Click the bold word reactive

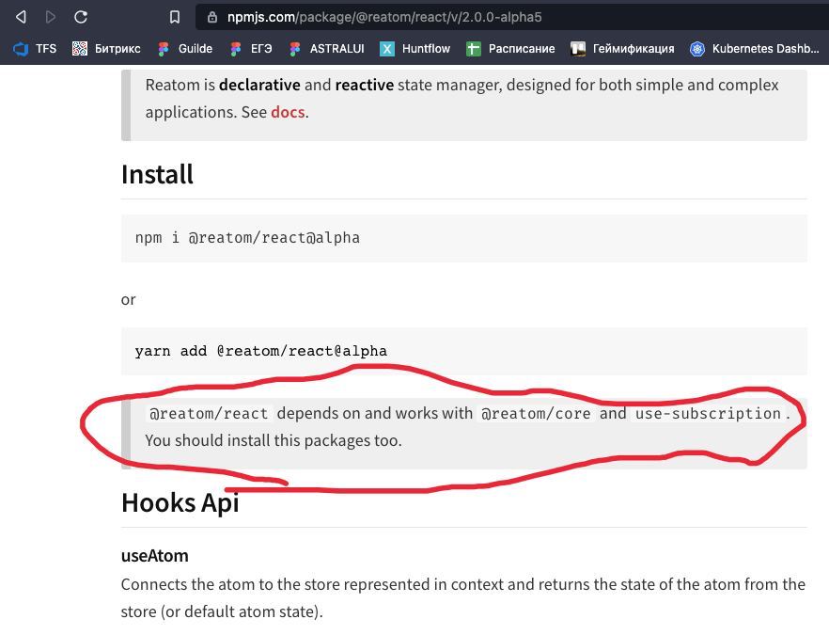point(365,85)
